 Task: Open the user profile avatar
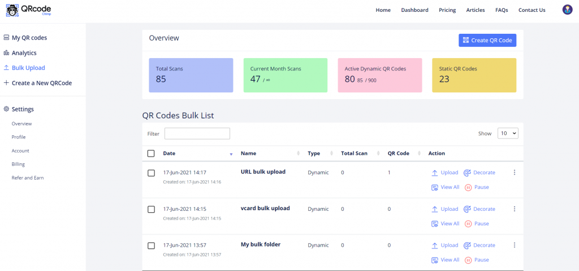point(567,10)
